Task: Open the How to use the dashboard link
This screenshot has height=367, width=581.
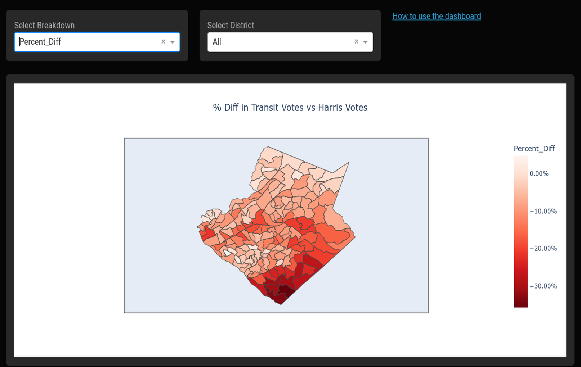Action: click(436, 16)
